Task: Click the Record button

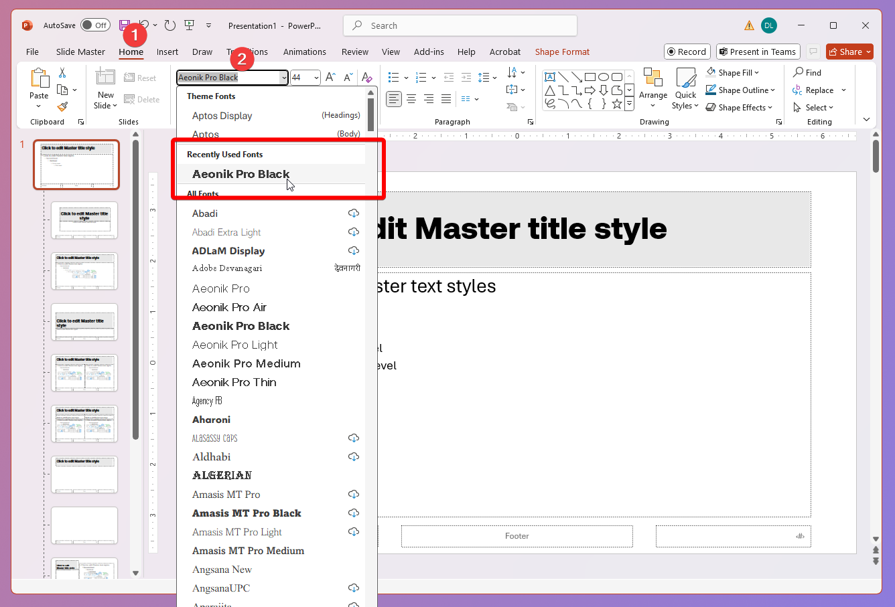Action: point(687,52)
